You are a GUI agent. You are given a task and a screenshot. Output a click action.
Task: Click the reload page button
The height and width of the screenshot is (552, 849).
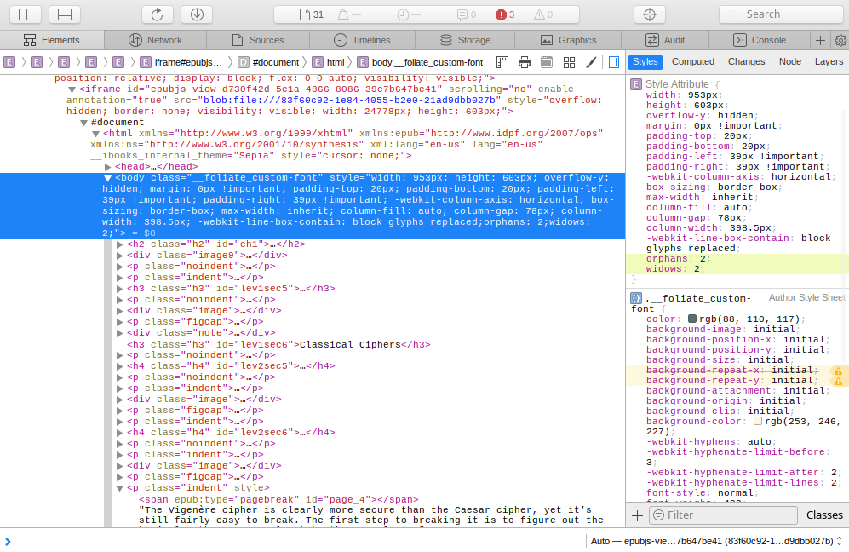157,14
